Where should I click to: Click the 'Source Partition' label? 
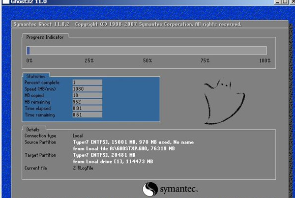click(x=40, y=142)
